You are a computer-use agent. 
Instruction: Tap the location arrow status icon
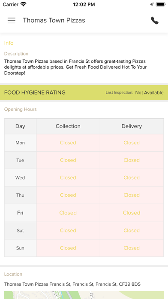[152, 4]
